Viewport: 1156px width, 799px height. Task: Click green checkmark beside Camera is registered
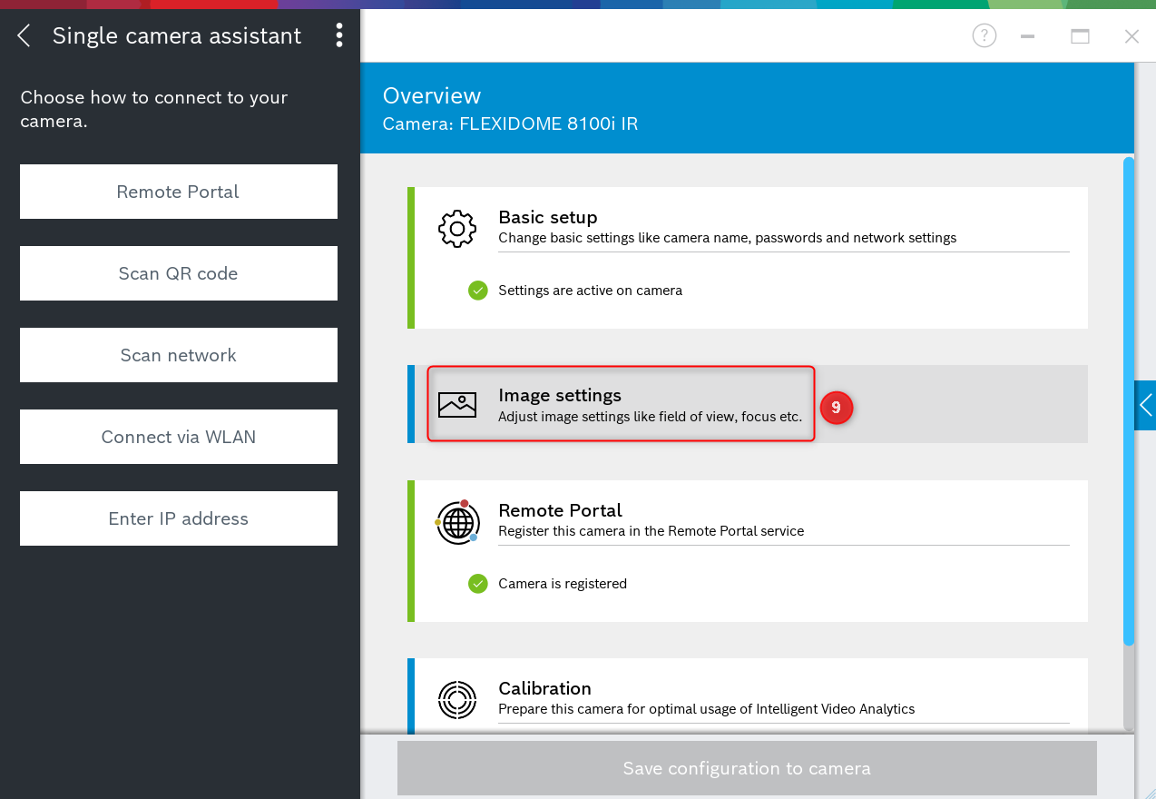pyautogui.click(x=478, y=584)
